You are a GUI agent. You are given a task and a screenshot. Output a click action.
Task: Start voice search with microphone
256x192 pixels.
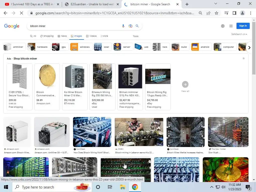coord(123,26)
